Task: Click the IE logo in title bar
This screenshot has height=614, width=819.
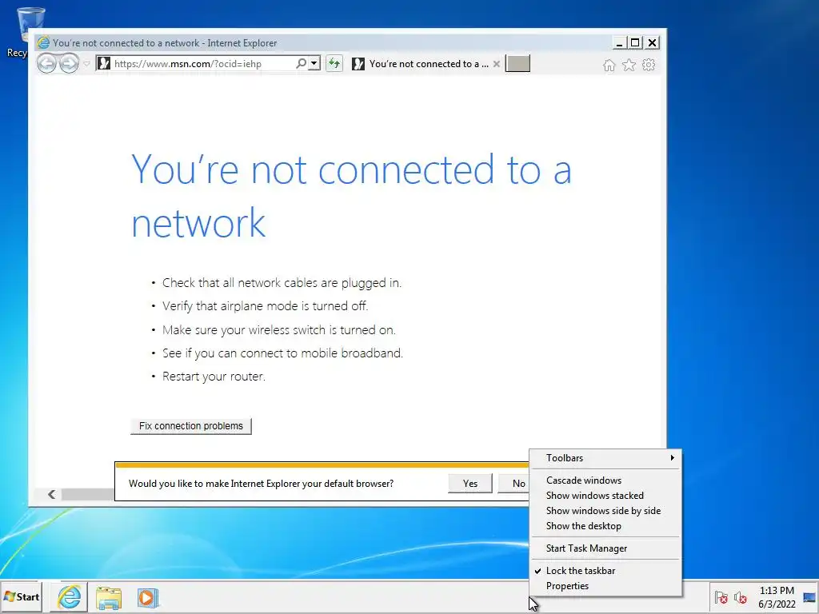Action: coord(43,42)
